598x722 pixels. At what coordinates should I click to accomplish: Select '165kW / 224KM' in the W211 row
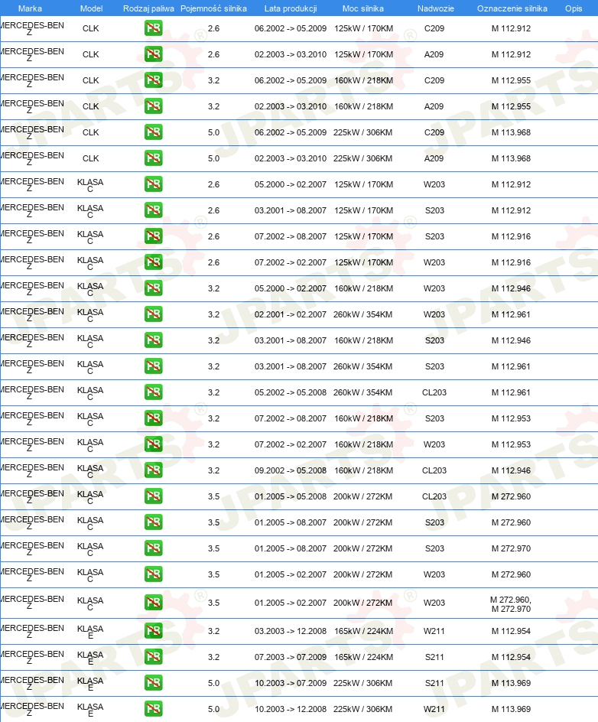pos(364,631)
